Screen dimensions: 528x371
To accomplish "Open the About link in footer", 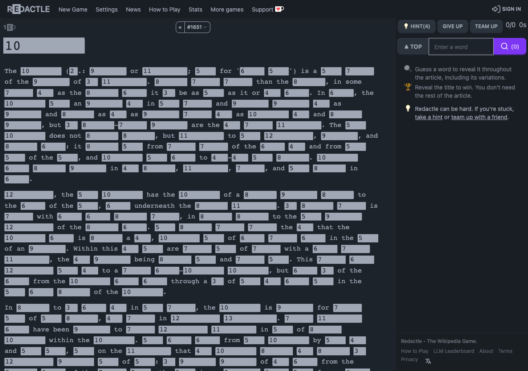I will tap(486, 351).
